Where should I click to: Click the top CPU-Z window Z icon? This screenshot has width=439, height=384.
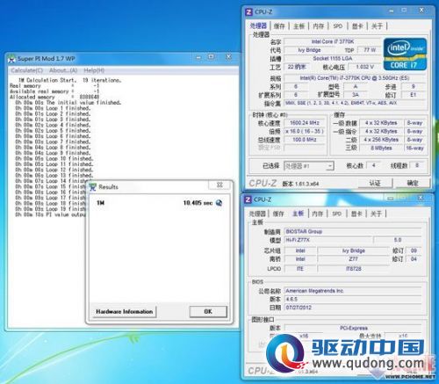(248, 12)
